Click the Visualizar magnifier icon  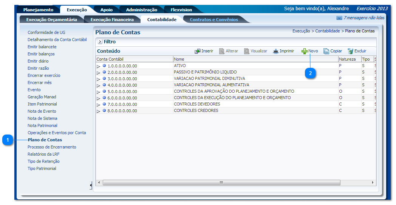(x=246, y=51)
